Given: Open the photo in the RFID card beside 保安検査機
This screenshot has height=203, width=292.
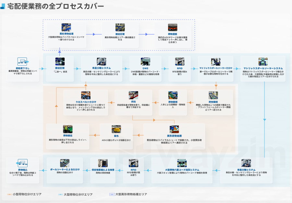Looking at the screenshot, I should point(133,163).
